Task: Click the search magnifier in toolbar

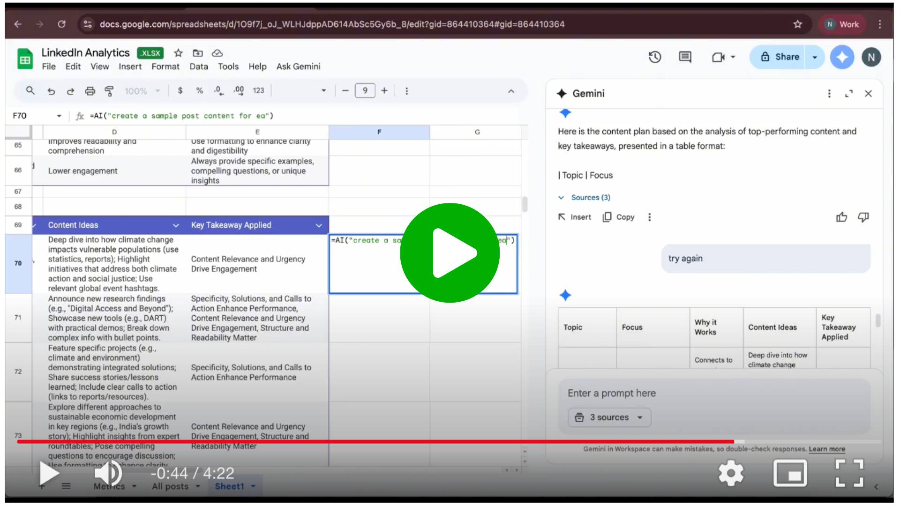Action: (30, 90)
